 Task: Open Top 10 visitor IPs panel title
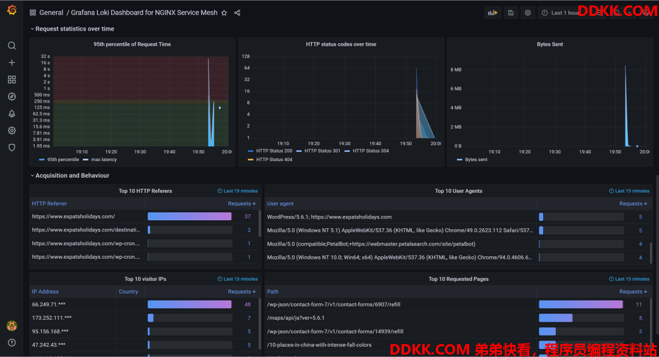point(145,279)
